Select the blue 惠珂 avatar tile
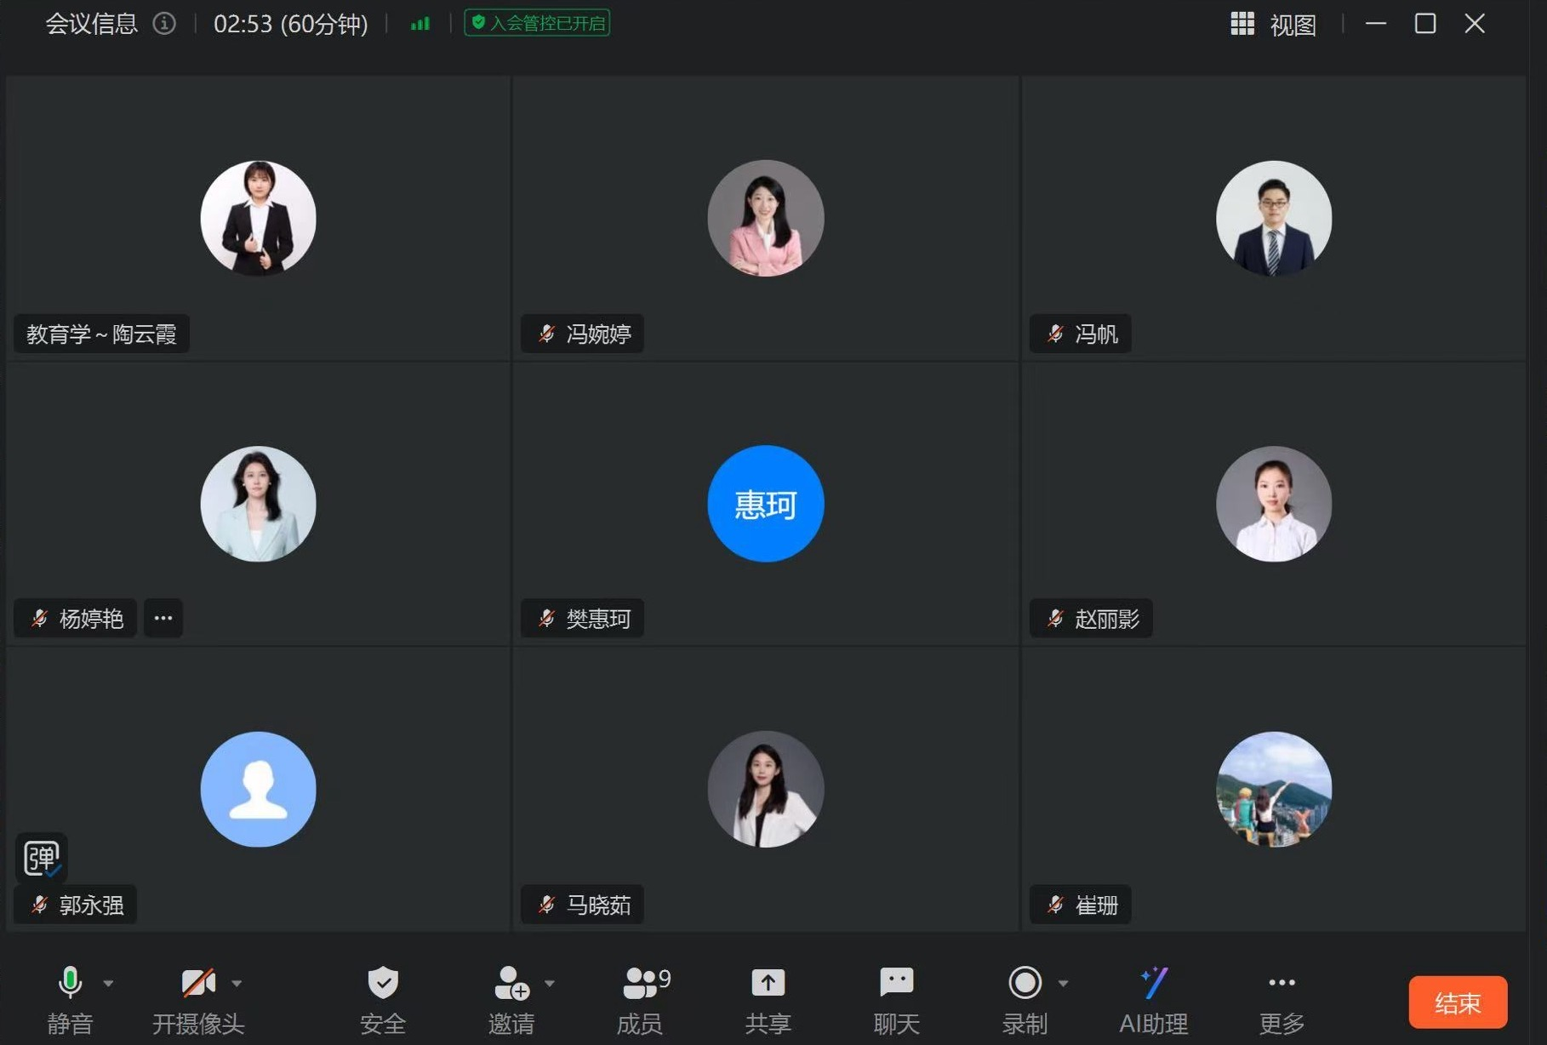This screenshot has height=1045, width=1547. (x=765, y=504)
